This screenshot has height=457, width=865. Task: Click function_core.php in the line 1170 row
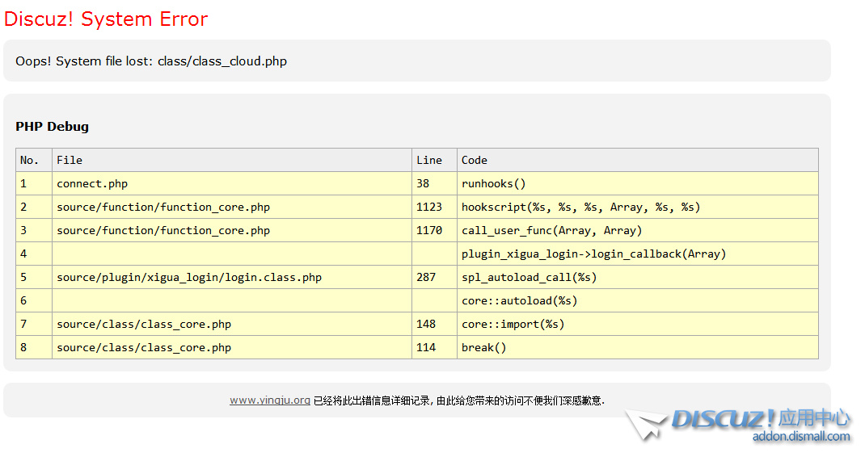tap(232, 230)
